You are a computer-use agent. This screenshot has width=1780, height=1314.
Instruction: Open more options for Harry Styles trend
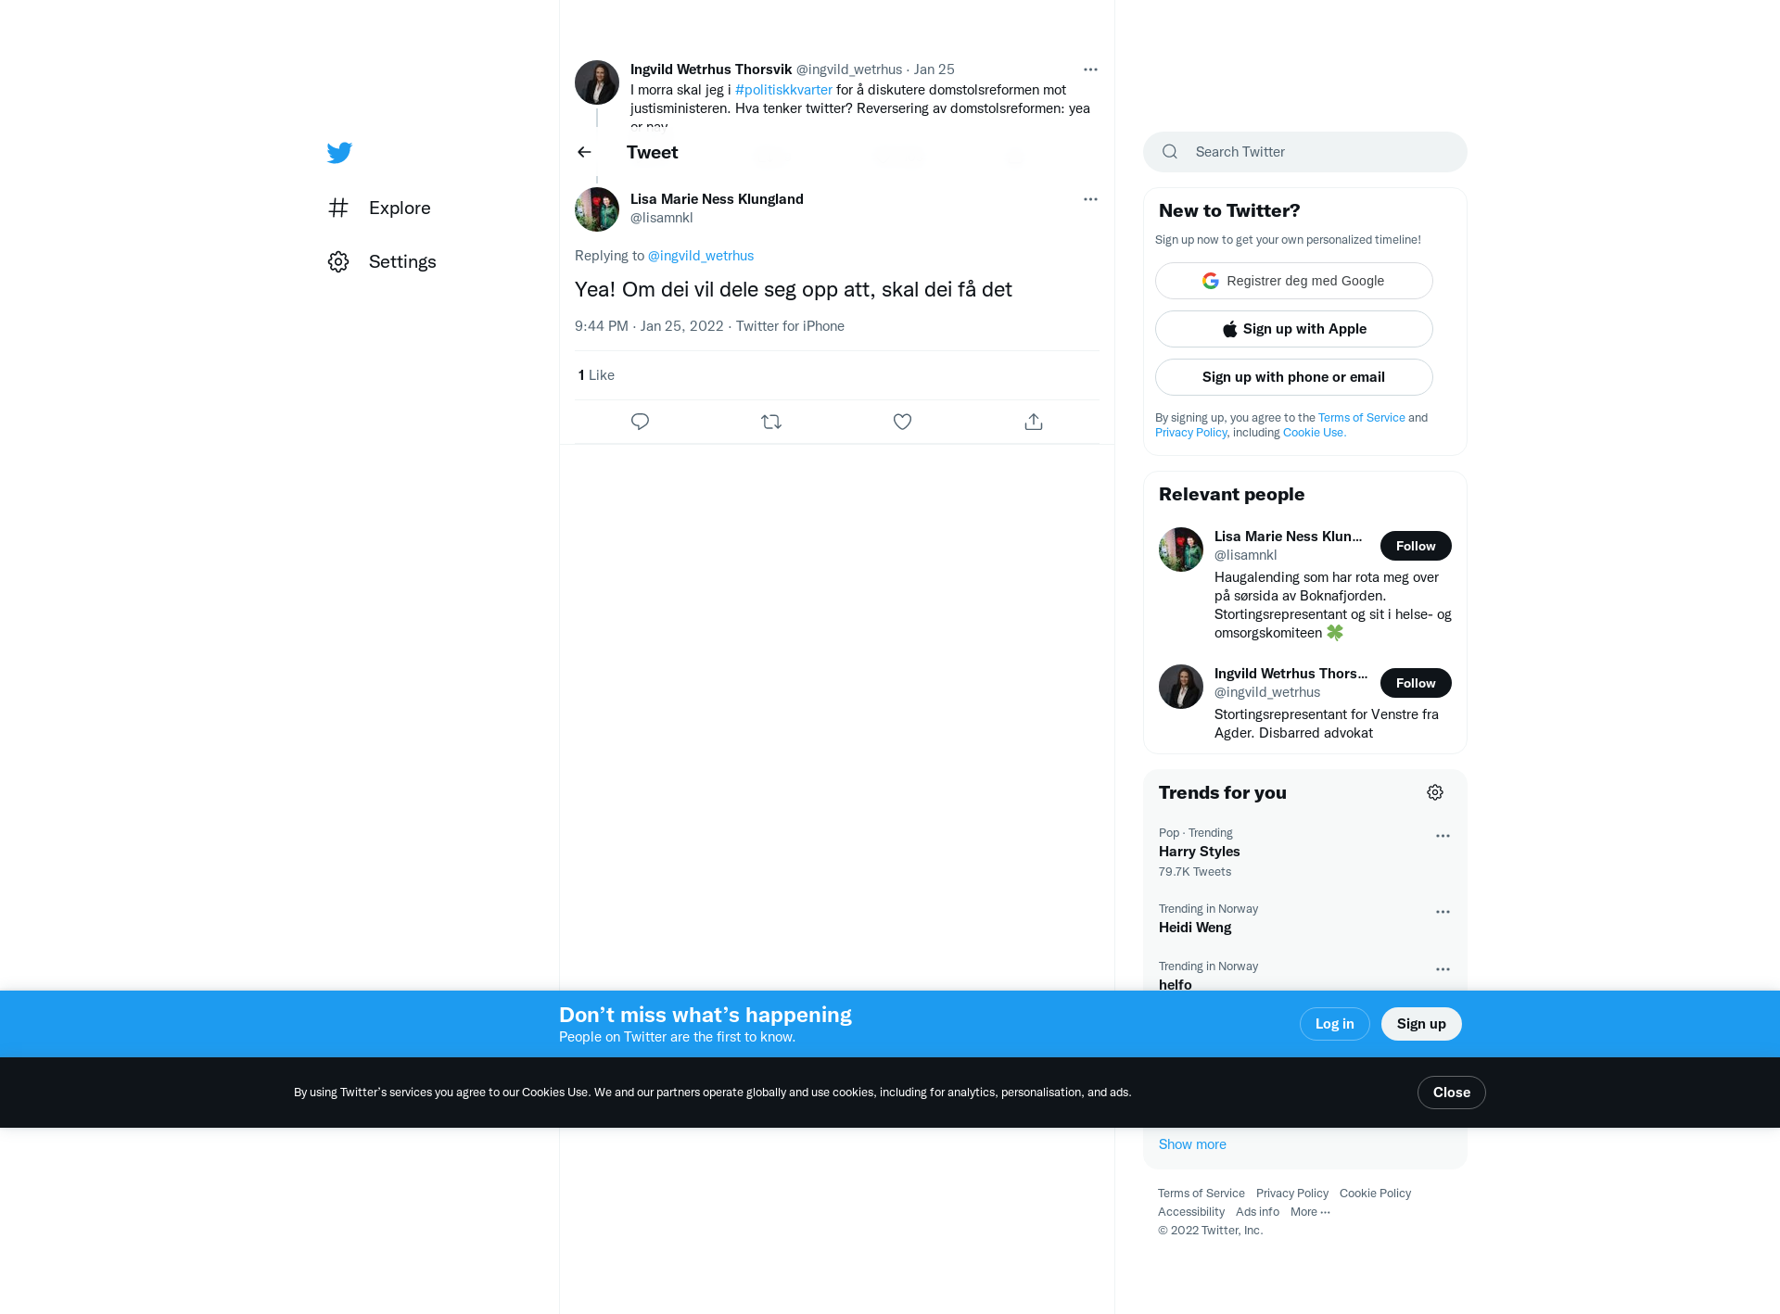pyautogui.click(x=1443, y=836)
